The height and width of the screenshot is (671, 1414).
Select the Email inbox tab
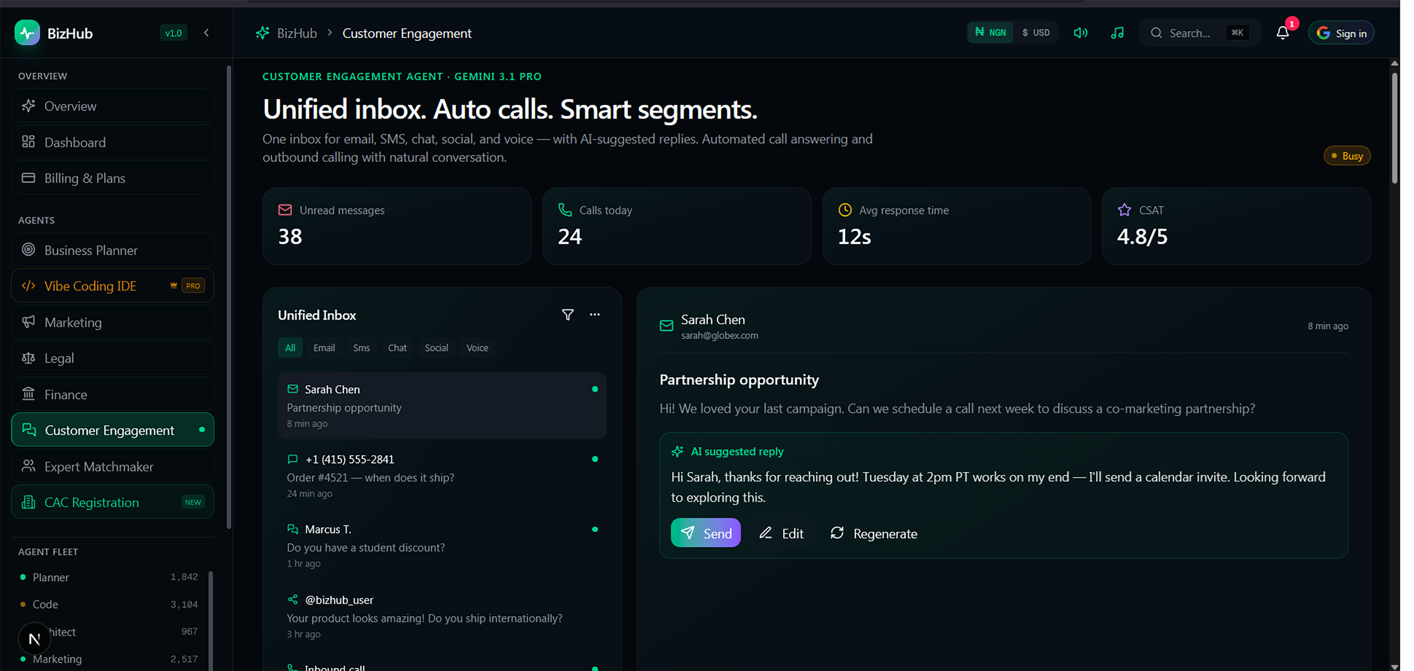[x=324, y=348]
